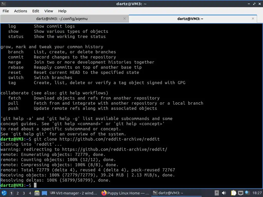Viewport: 263px width, 197px height.
Task: Click the removable media eject tray icon
Action: tap(217, 193)
